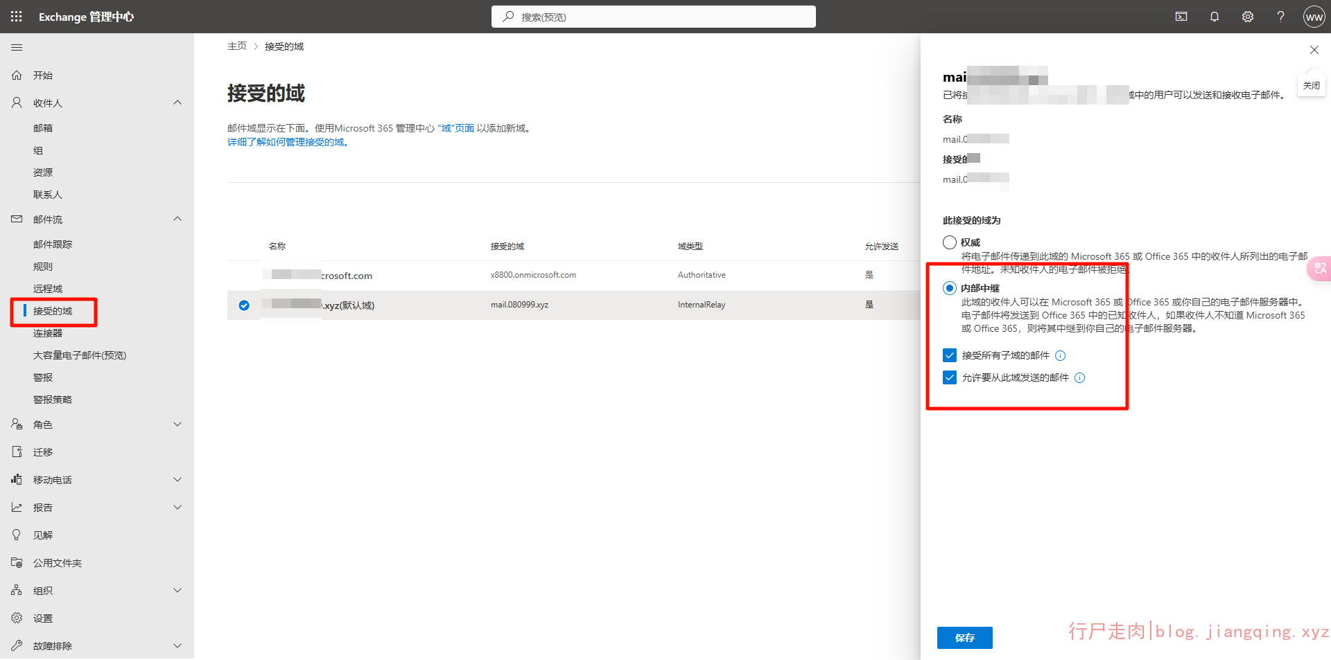The height and width of the screenshot is (660, 1331).
Task: Click the migration icon beside 迁移
Action: (17, 452)
